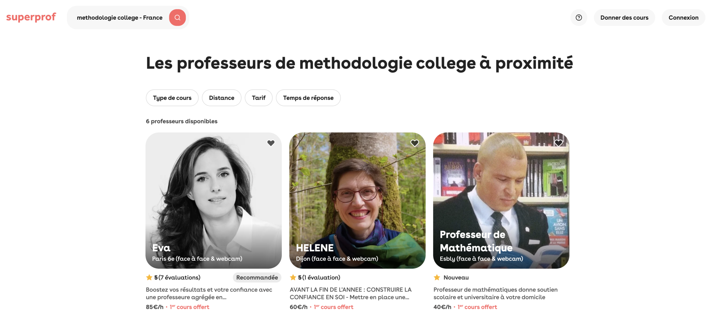Click the star beside the Nouveau label
This screenshot has height=323, width=707.
436,277
